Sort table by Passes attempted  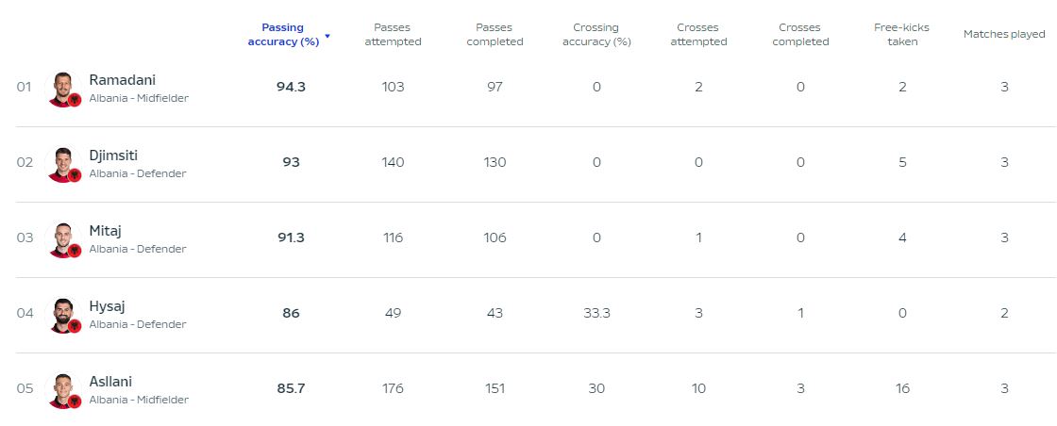tap(393, 34)
